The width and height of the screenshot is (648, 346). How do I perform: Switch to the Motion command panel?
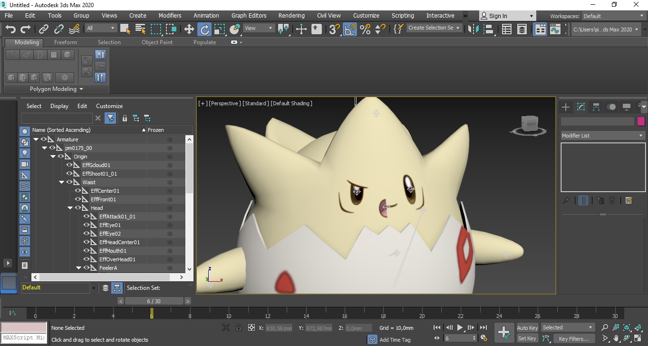pos(611,107)
